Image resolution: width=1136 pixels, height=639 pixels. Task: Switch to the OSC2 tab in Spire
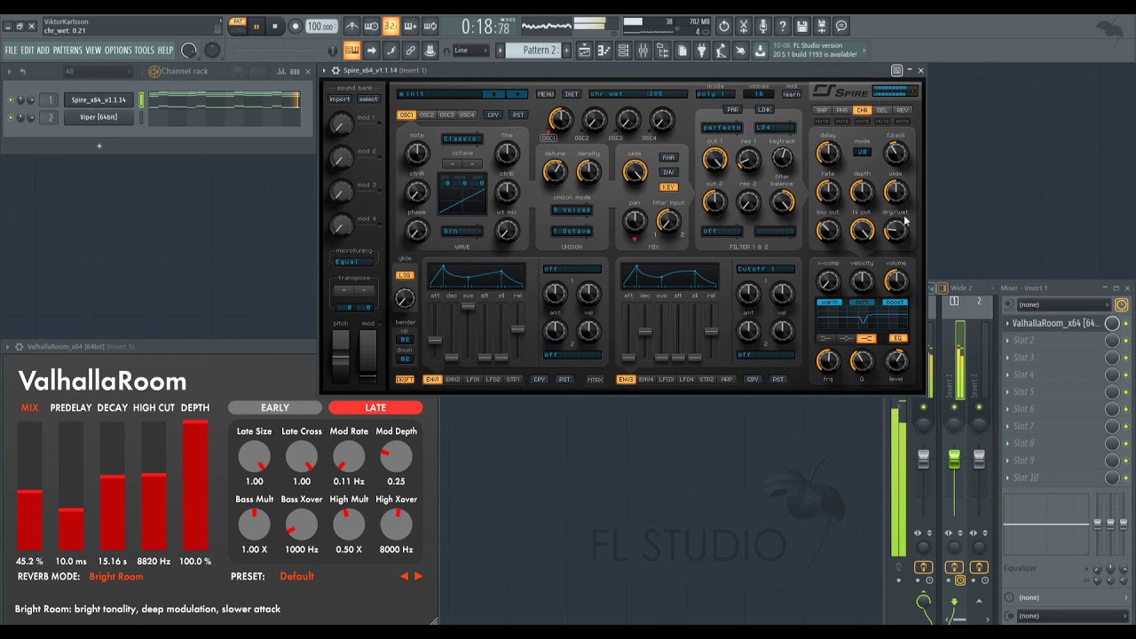426,114
